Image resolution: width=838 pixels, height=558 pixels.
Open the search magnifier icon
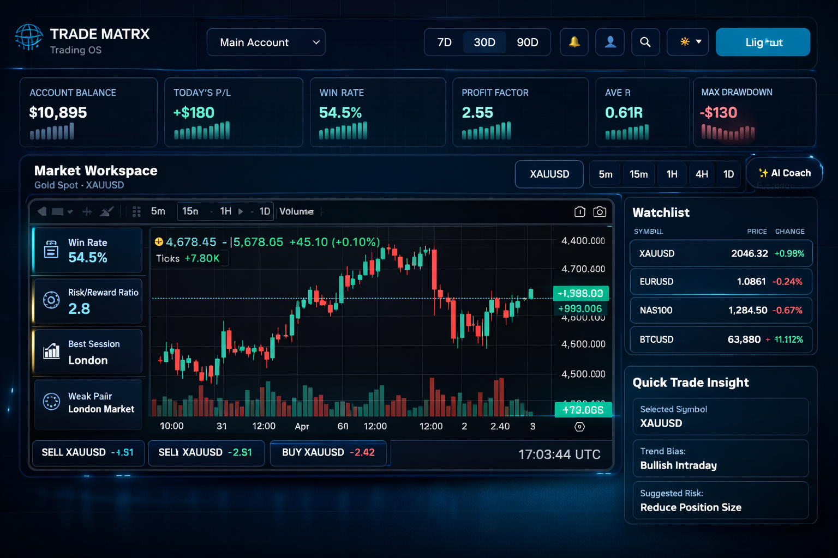pyautogui.click(x=645, y=42)
